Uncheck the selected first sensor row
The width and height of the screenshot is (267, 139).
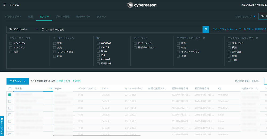(10, 95)
